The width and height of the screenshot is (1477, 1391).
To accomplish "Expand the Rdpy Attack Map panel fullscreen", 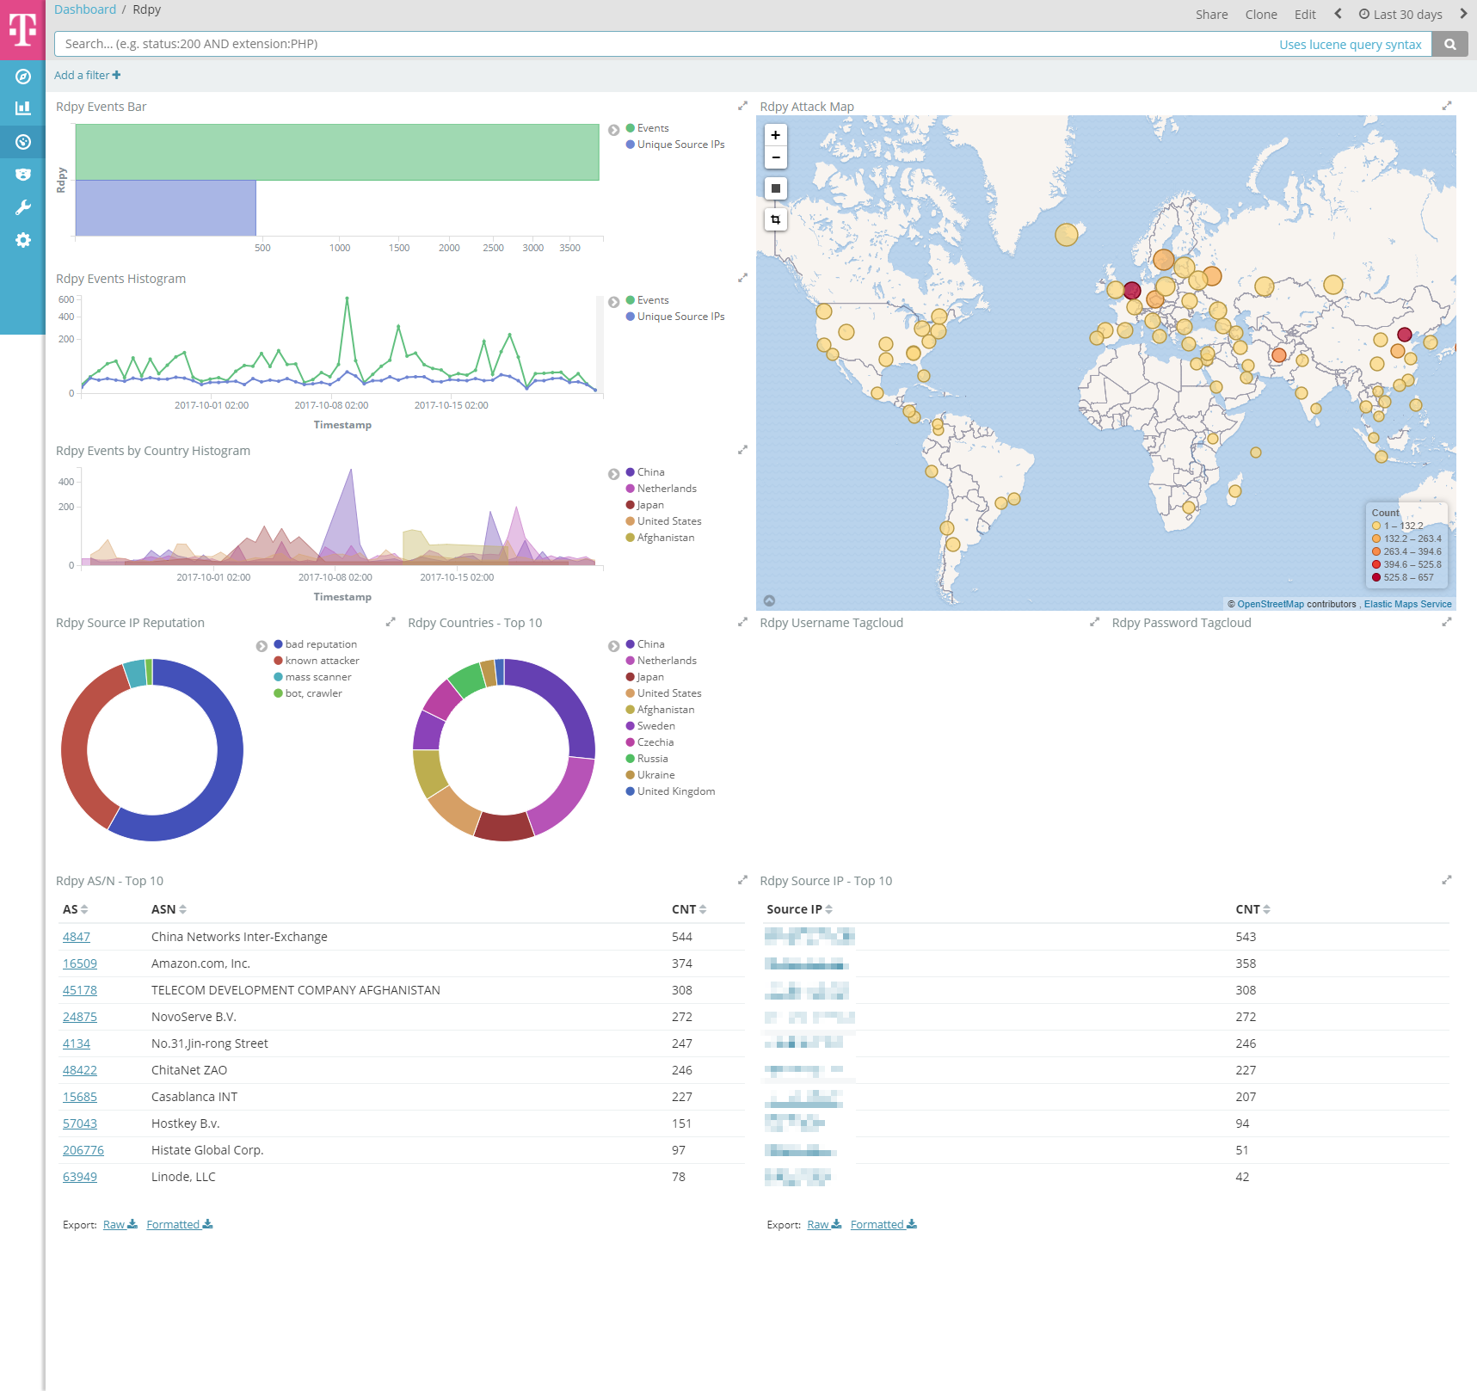I will [x=1446, y=106].
